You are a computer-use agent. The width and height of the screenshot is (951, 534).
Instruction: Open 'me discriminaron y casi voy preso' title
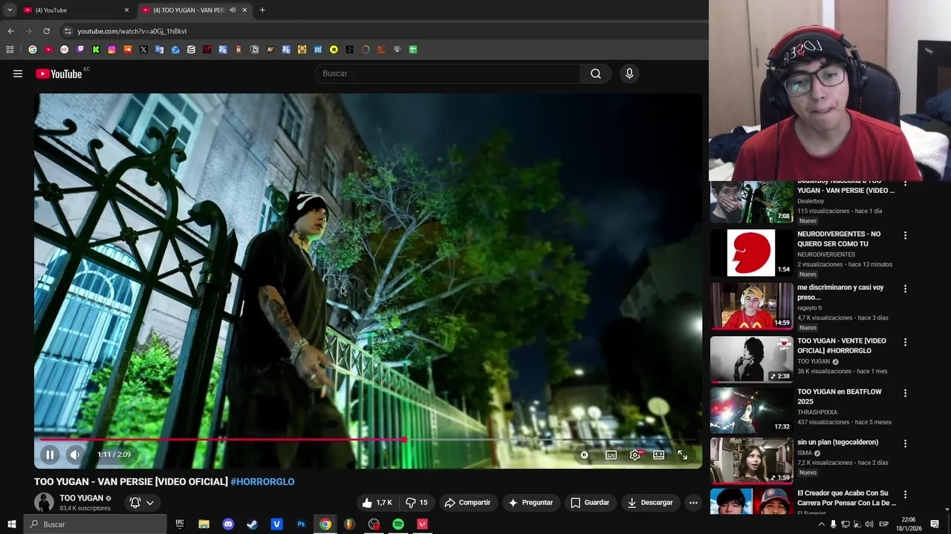840,292
